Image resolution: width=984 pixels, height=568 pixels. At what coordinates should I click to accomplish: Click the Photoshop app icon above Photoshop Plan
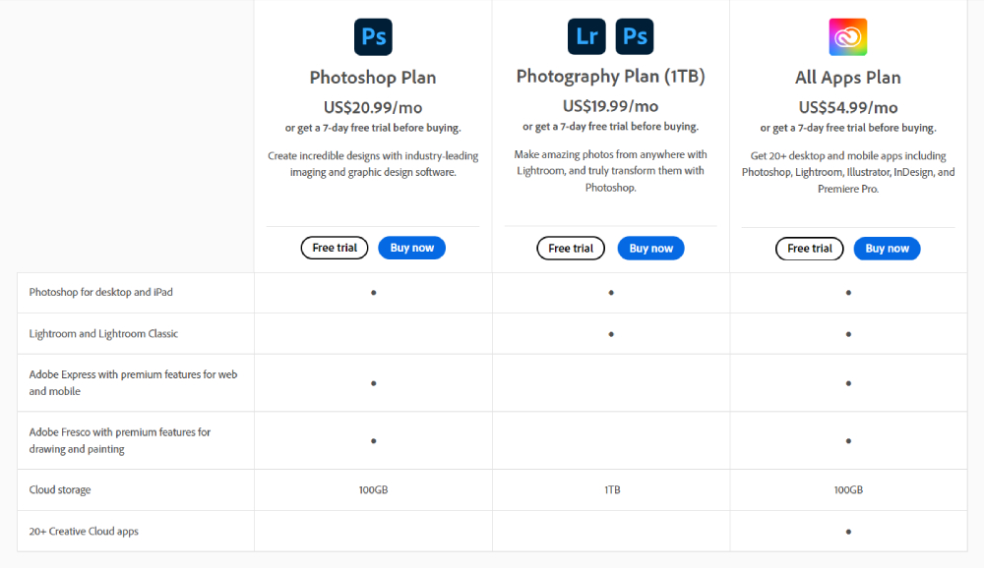[373, 36]
